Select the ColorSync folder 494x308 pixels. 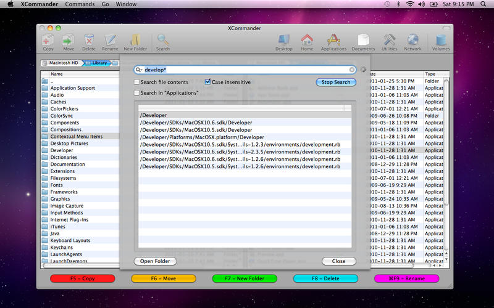pyautogui.click(x=80, y=116)
